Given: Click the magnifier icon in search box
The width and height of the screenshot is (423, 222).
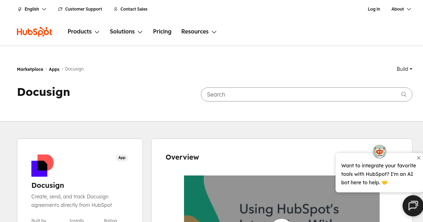Looking at the screenshot, I should pyautogui.click(x=404, y=94).
